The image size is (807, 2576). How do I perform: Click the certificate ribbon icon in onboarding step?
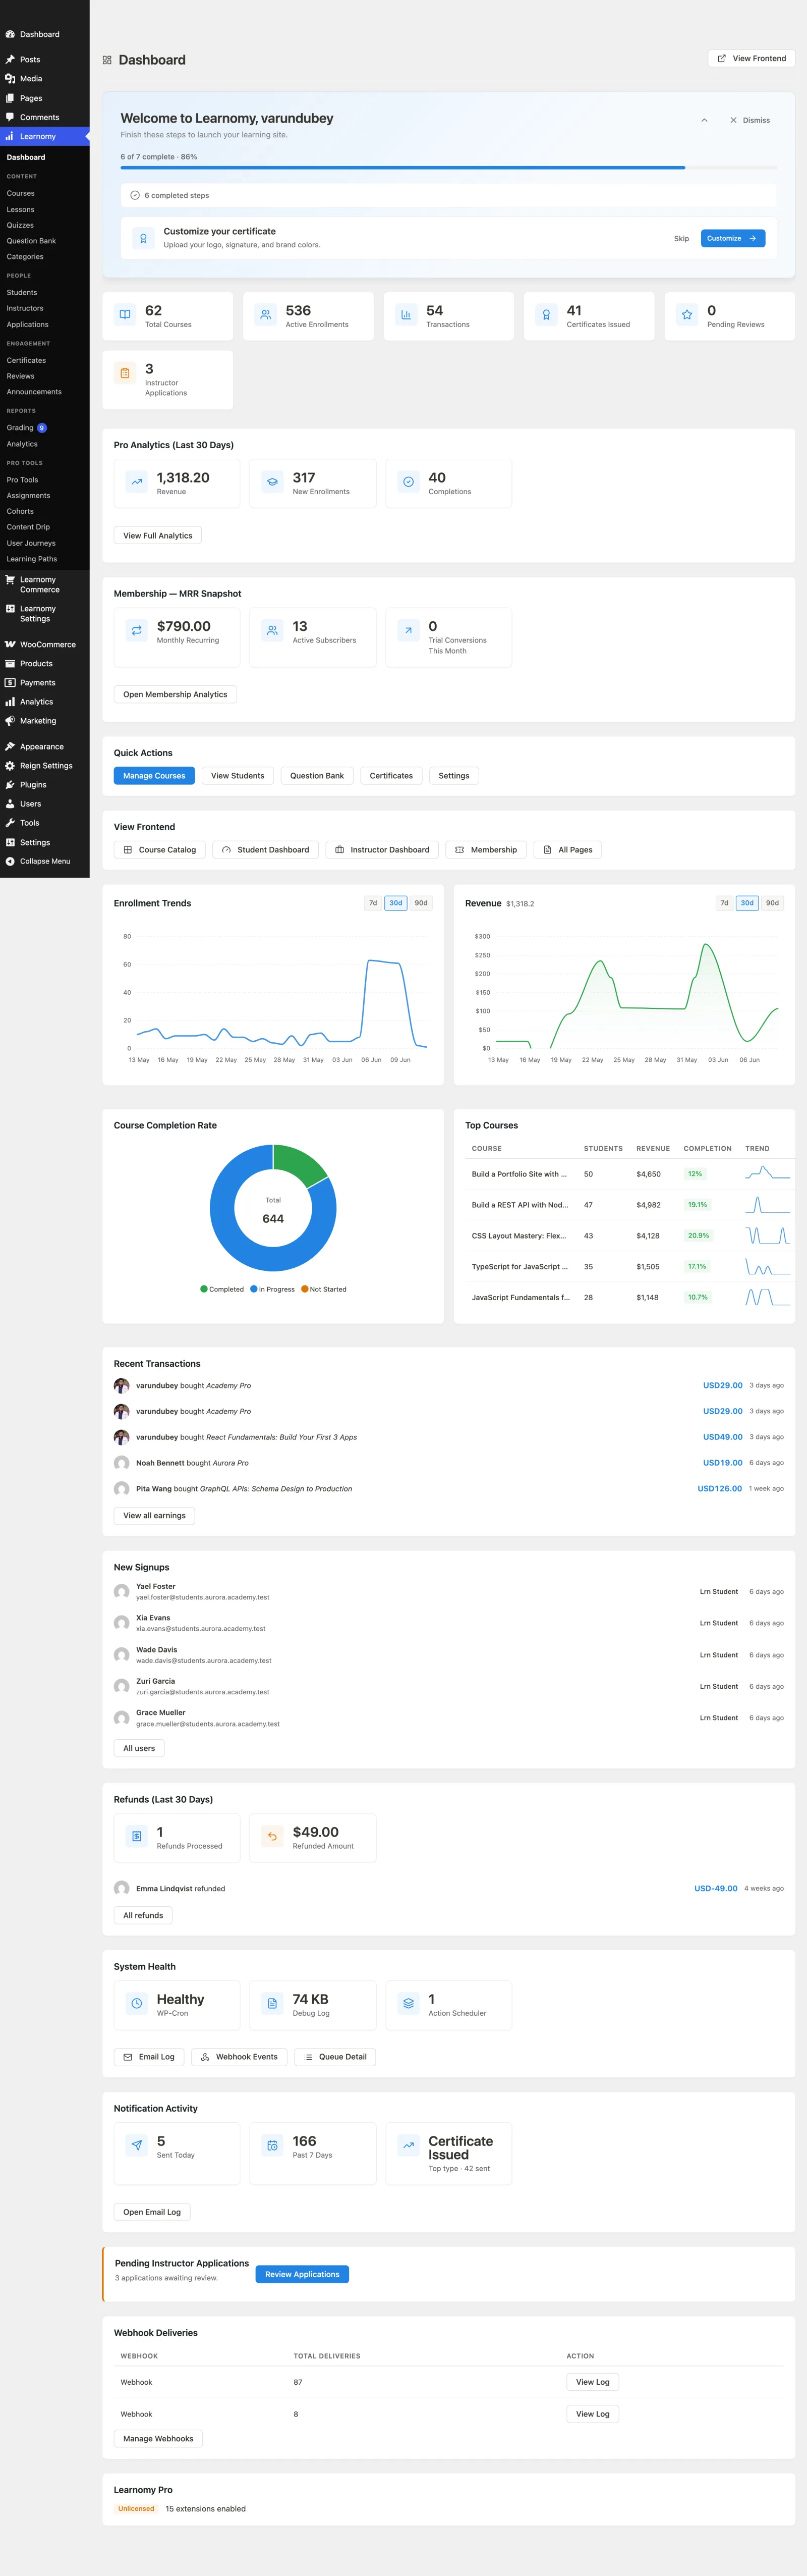click(143, 238)
